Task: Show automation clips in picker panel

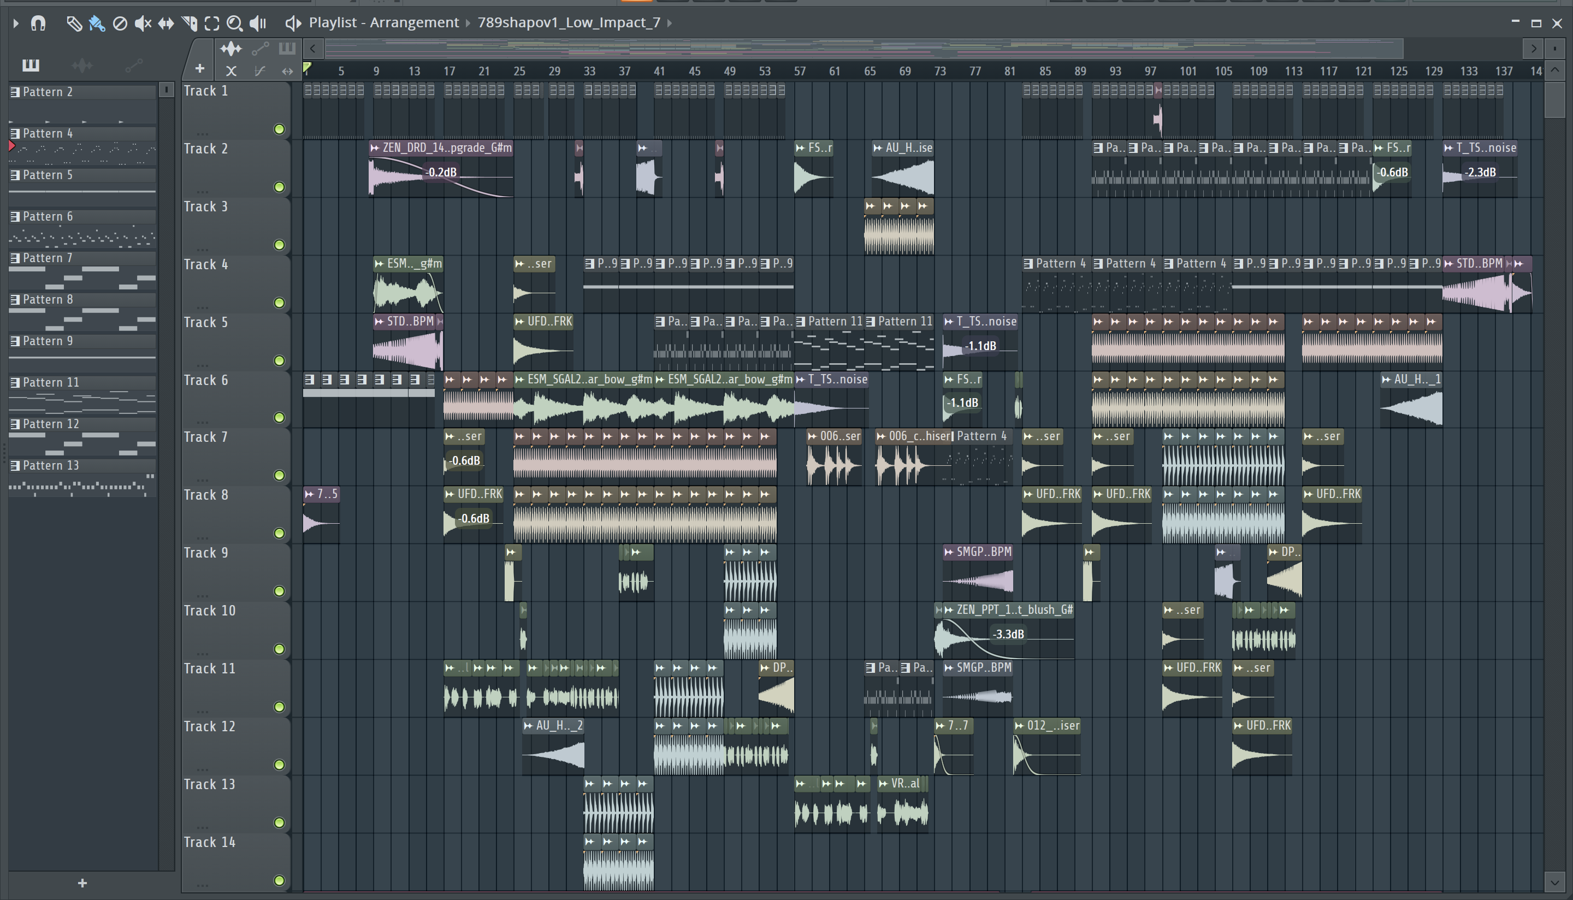Action: (133, 65)
